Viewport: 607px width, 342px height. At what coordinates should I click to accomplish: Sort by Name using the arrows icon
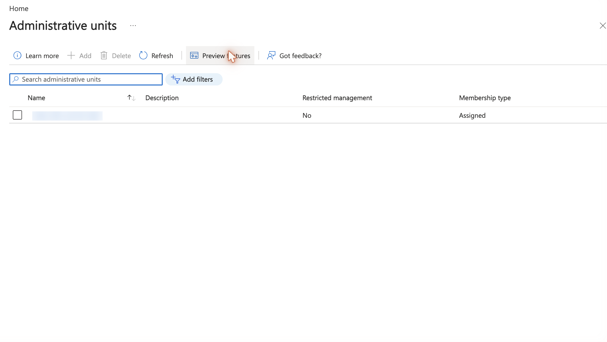coord(131,98)
